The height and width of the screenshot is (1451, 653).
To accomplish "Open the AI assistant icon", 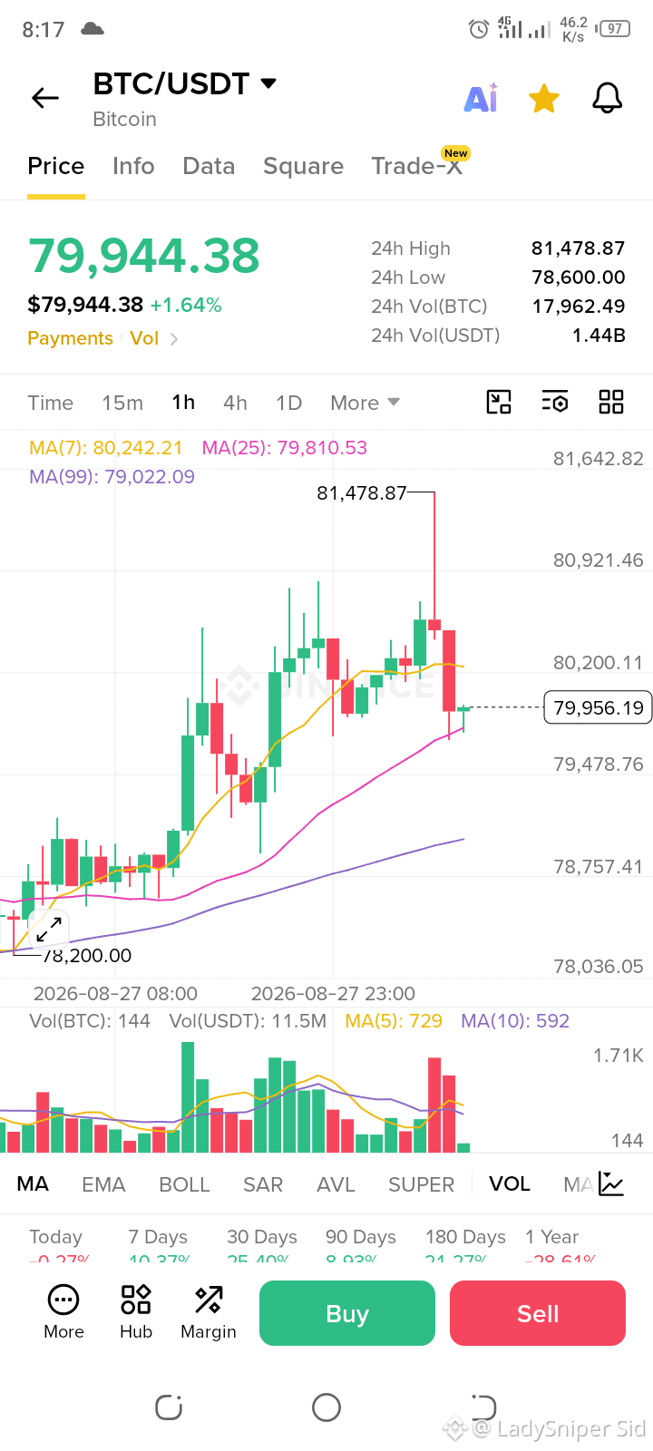I will coord(481,98).
